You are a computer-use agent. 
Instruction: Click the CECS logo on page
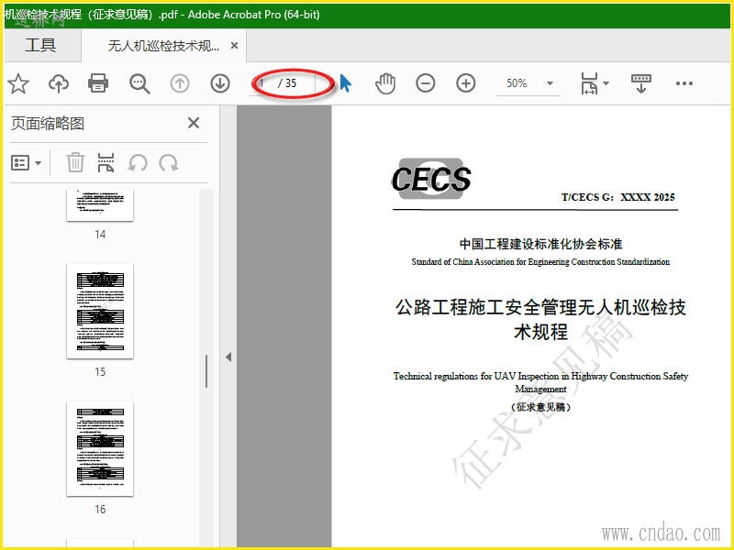(431, 179)
